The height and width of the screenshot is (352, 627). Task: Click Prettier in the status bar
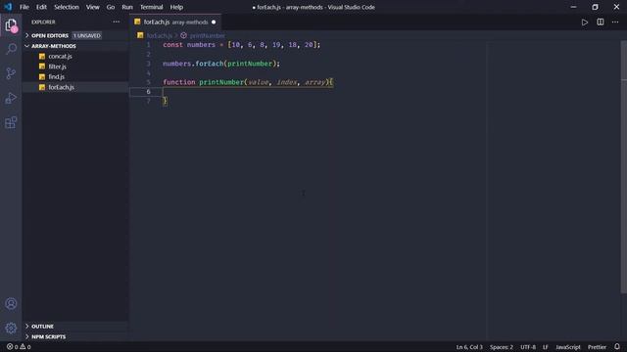597,347
